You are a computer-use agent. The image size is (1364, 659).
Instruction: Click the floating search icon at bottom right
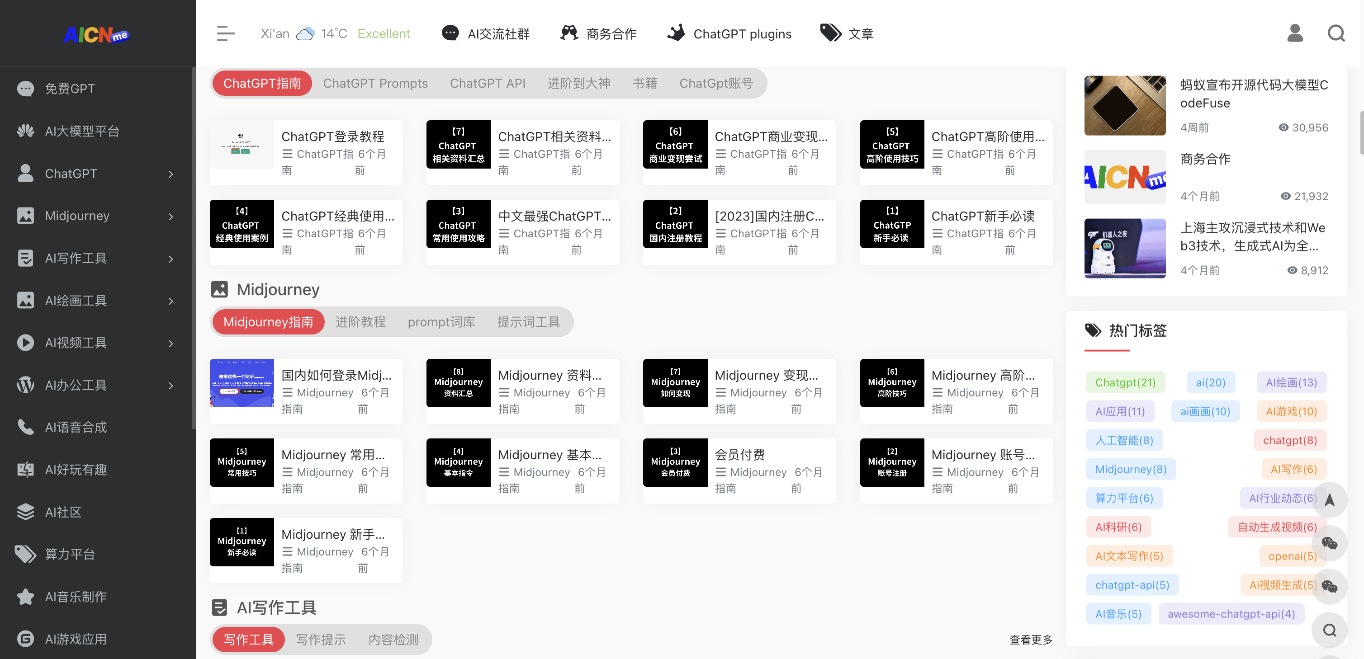[1329, 631]
